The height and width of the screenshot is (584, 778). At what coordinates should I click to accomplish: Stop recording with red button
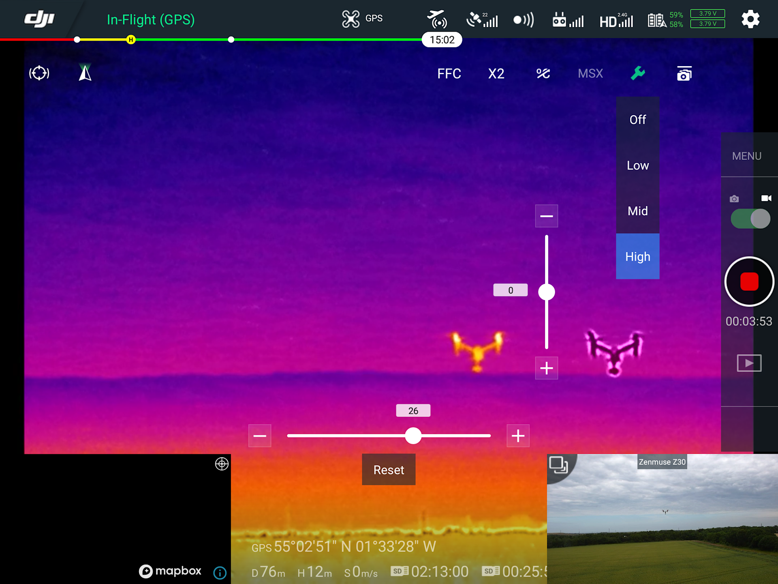tap(749, 282)
